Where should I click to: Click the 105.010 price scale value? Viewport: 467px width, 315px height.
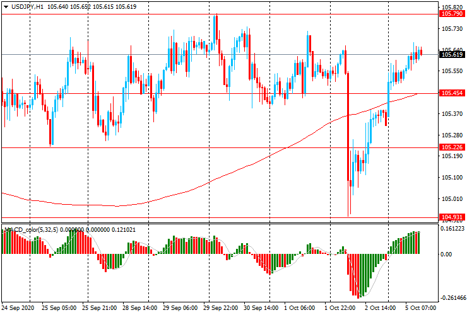click(452, 199)
